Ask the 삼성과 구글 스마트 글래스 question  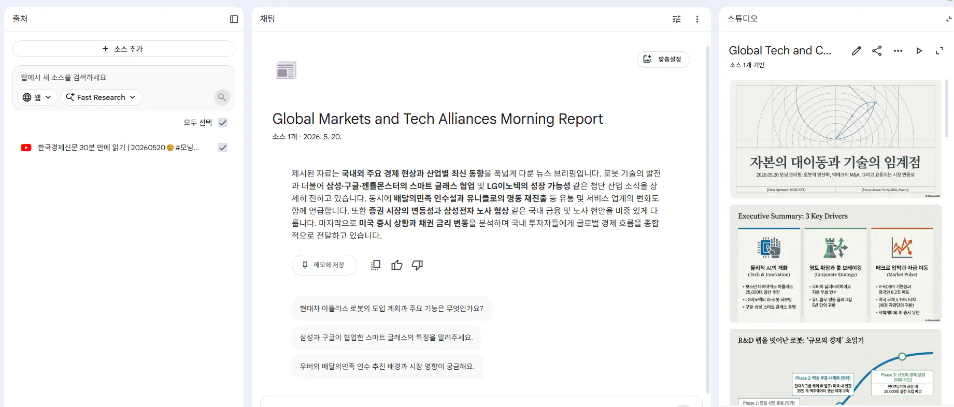point(386,338)
